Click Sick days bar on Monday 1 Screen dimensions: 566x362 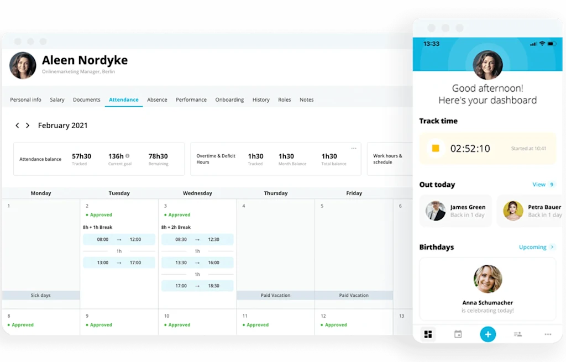click(41, 295)
